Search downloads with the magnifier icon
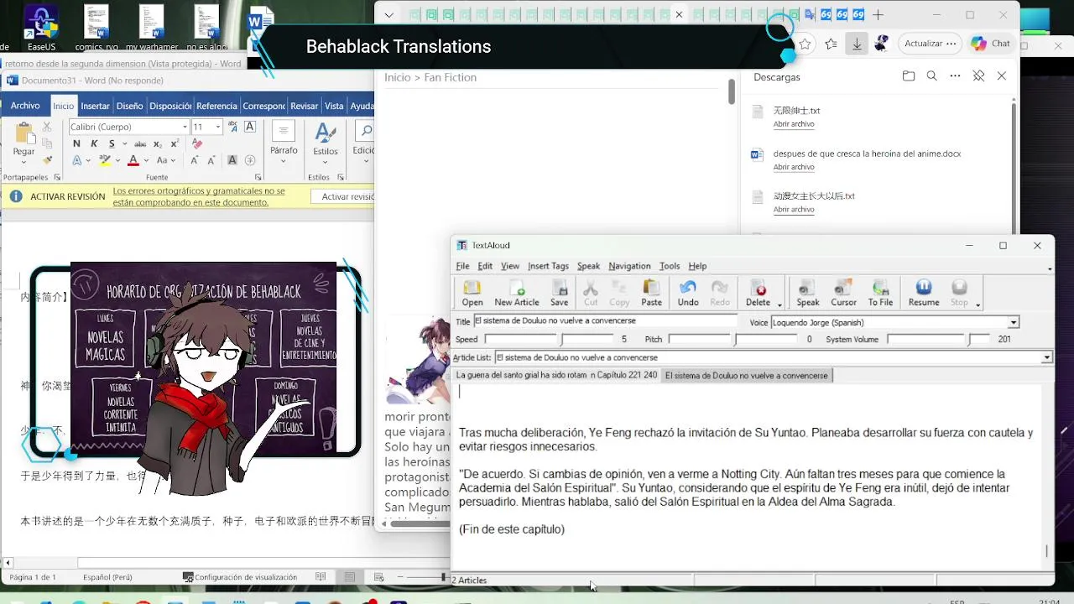This screenshot has width=1074, height=604. 931,76
